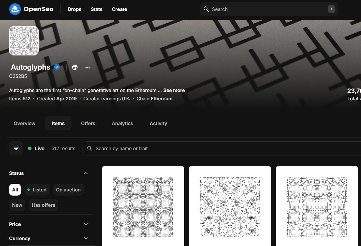This screenshot has height=246, width=361.
Task: Open the Analytics tab
Action: point(122,123)
